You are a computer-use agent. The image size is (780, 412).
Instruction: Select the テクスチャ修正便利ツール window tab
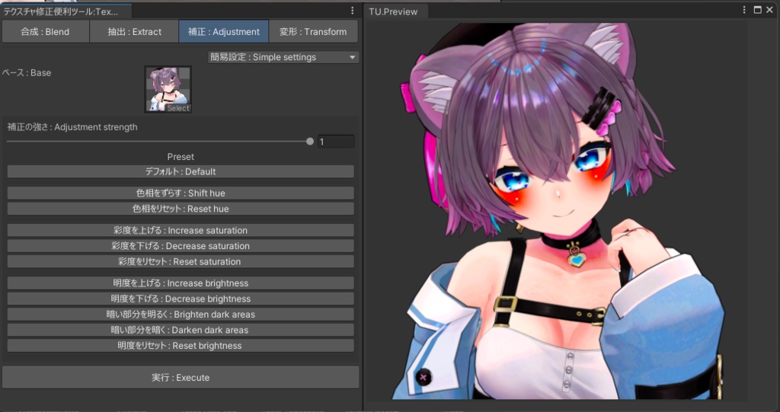click(x=66, y=11)
